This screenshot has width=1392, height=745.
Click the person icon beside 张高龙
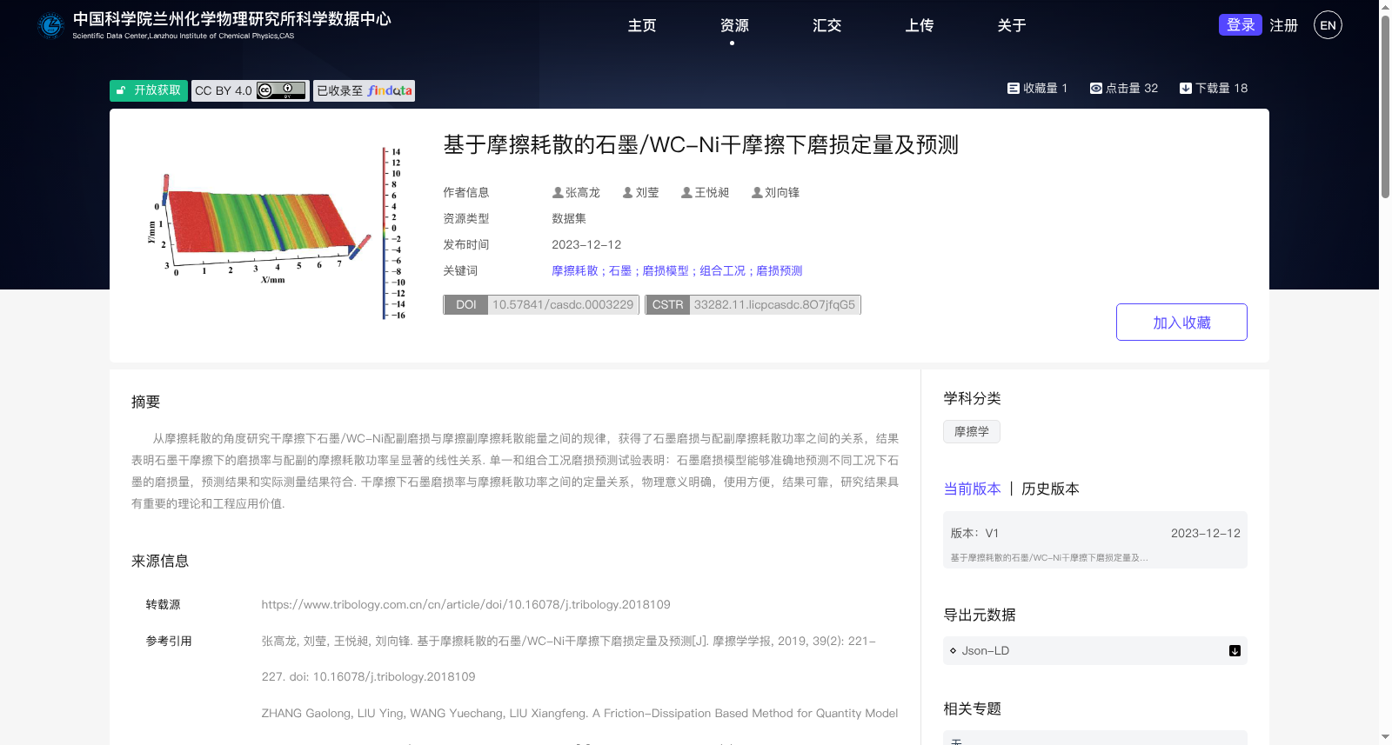point(558,192)
